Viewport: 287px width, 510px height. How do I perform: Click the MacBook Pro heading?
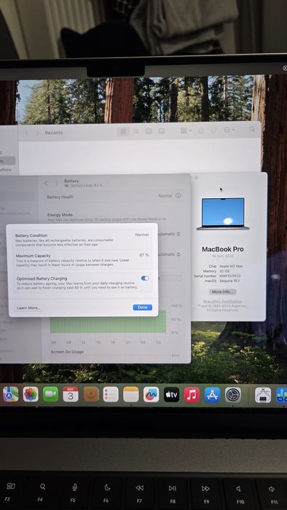click(223, 249)
